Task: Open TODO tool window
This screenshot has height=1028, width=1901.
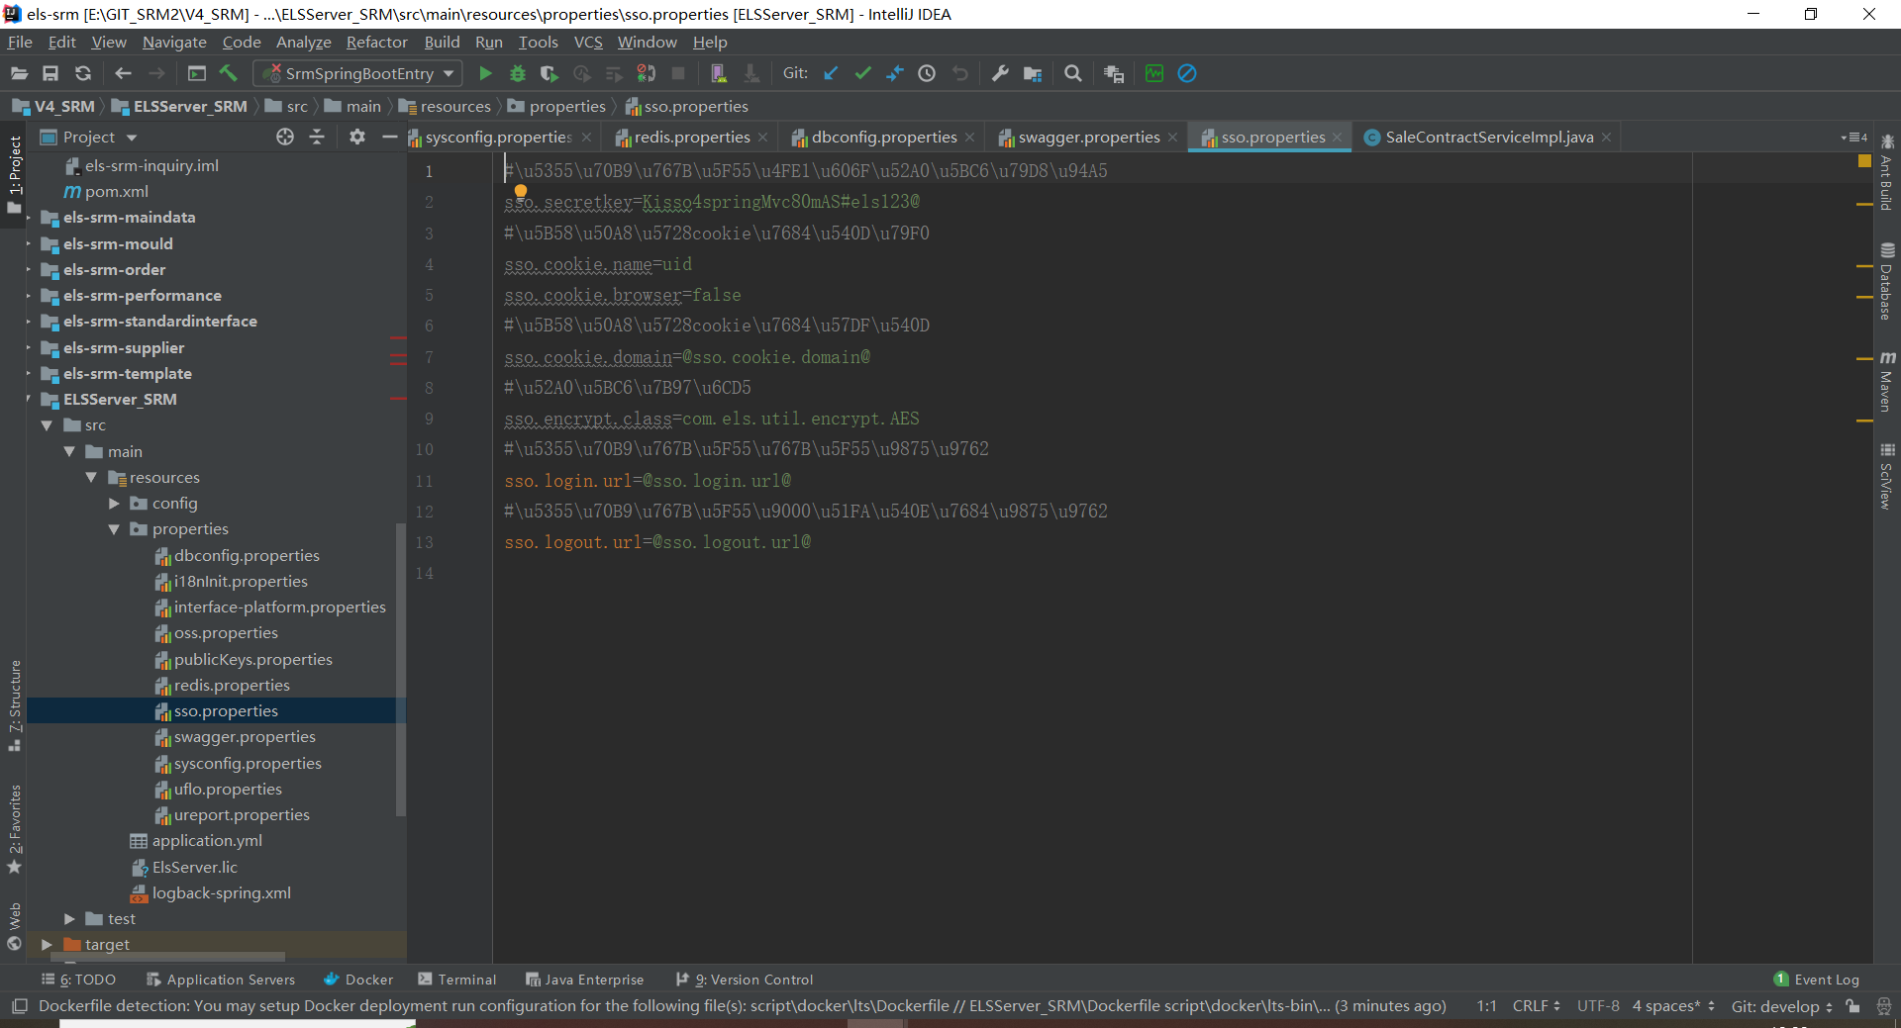Action: pyautogui.click(x=78, y=980)
